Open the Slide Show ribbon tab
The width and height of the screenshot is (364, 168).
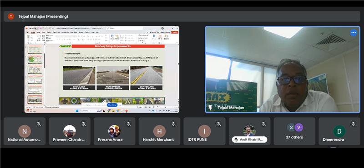click(x=74, y=32)
